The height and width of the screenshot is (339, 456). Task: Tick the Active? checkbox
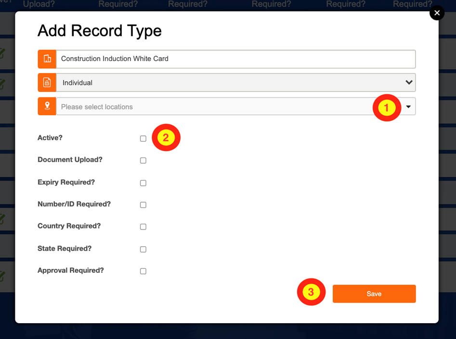[143, 139]
